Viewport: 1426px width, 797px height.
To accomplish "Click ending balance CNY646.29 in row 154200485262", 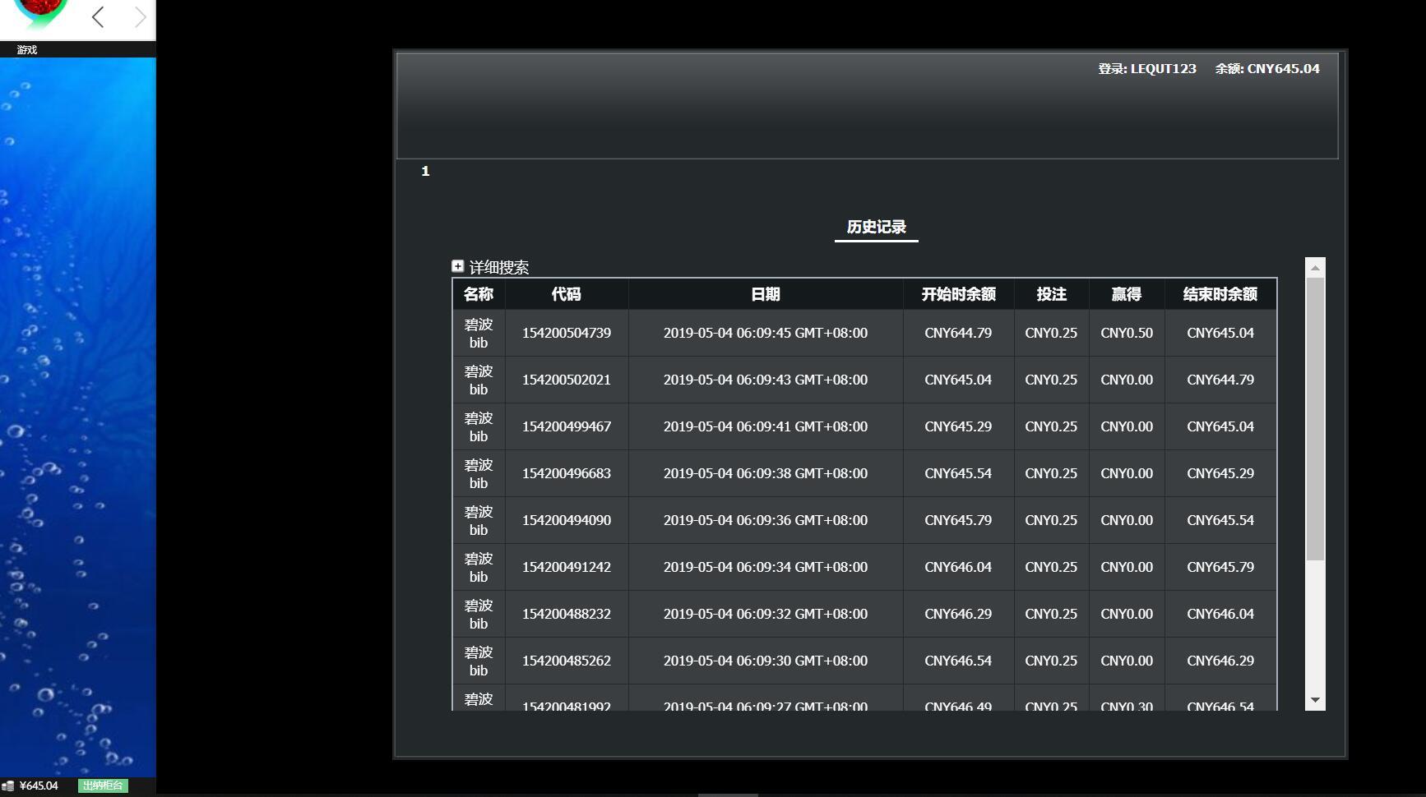I will 1220,661.
